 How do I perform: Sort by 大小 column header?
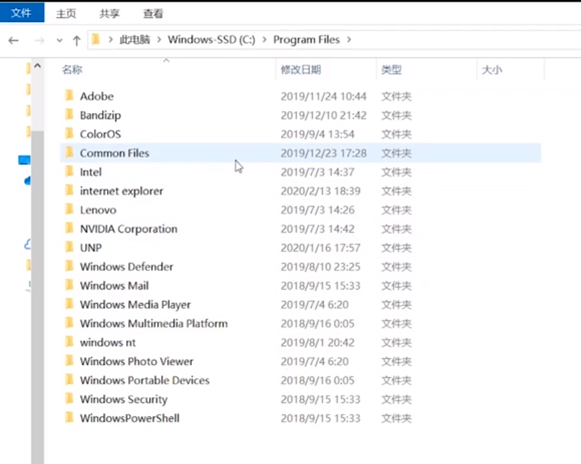pos(491,70)
